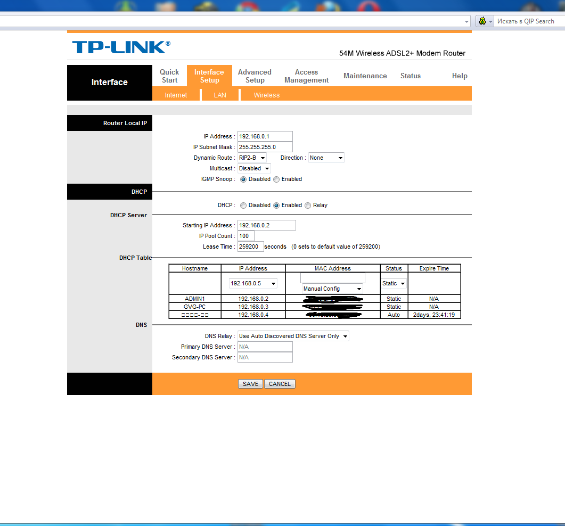Click the IP Pool Count field
This screenshot has width=565, height=526.
245,236
